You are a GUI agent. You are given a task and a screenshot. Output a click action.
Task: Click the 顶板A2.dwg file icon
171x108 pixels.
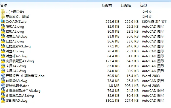point(3,31)
